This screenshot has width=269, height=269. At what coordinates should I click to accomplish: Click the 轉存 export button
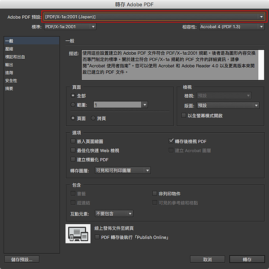(x=247, y=259)
